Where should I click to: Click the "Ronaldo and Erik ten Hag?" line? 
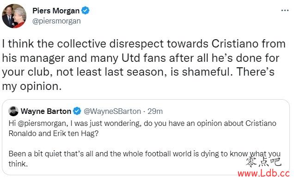(54, 134)
